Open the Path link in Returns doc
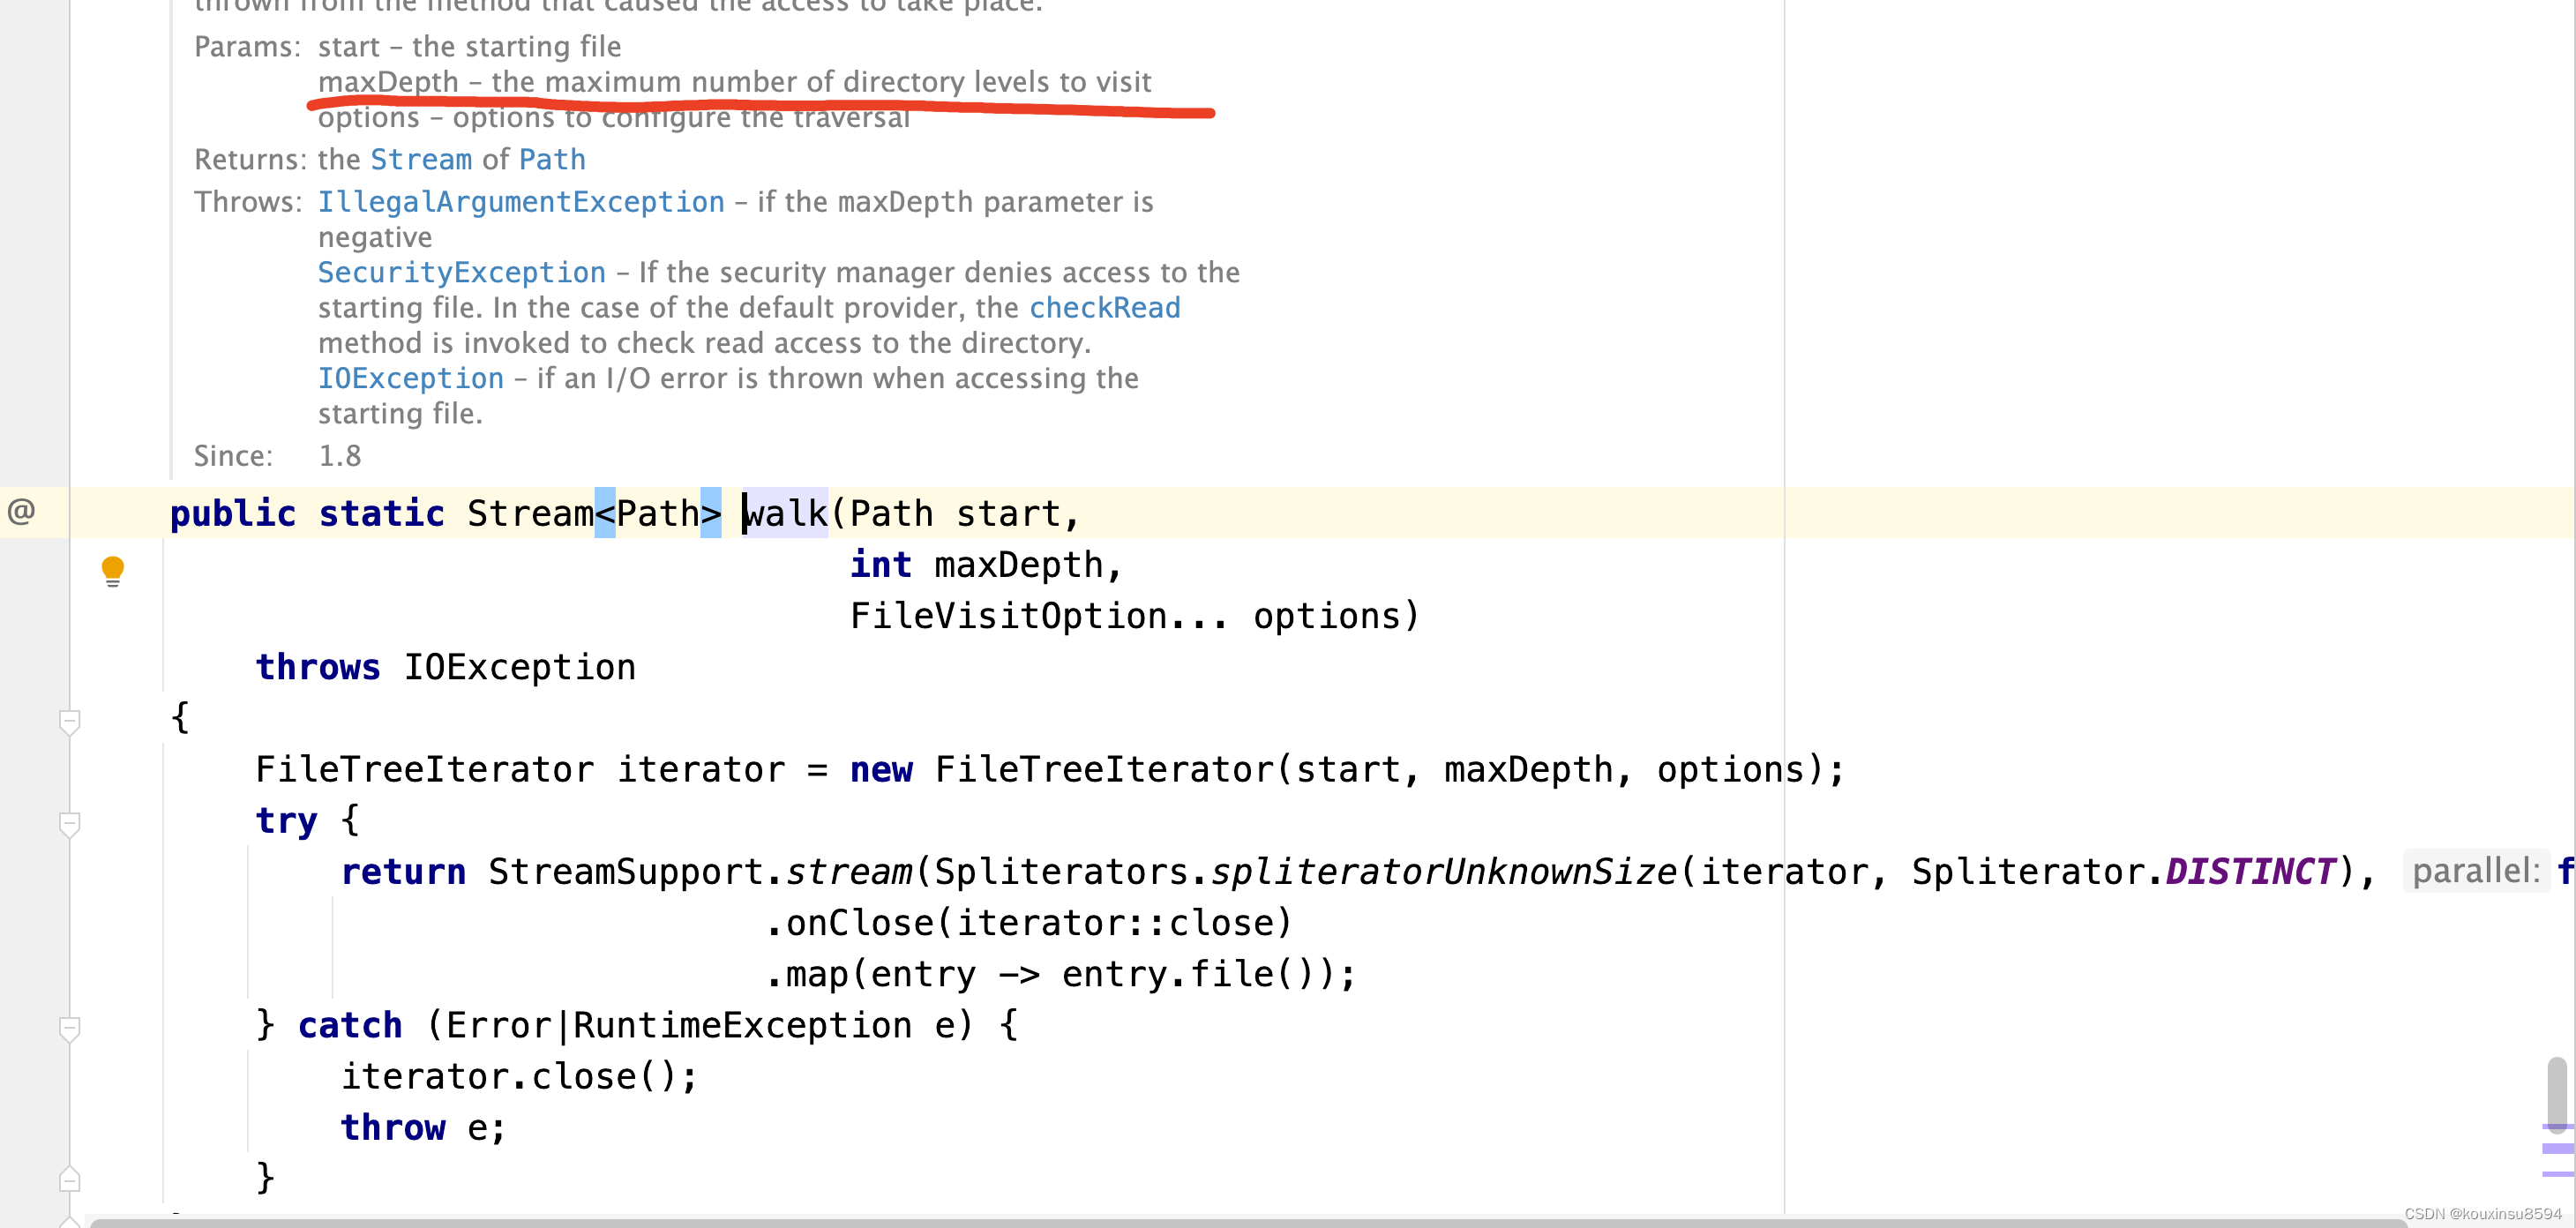Viewport: 2576px width, 1228px height. pyautogui.click(x=552, y=159)
